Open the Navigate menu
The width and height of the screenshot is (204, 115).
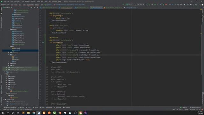(x=17, y=2)
